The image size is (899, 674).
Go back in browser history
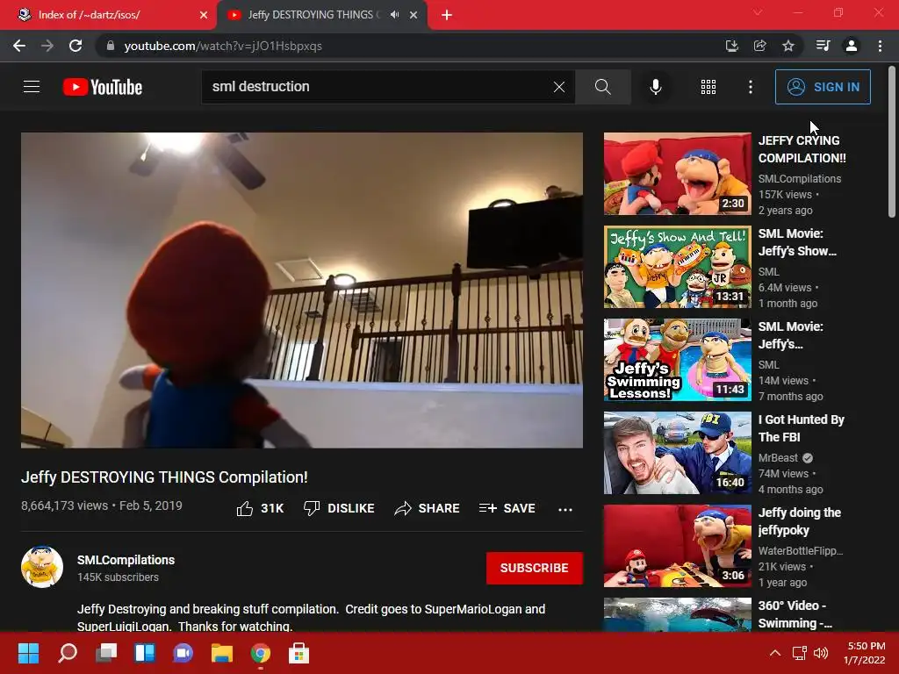coord(19,46)
